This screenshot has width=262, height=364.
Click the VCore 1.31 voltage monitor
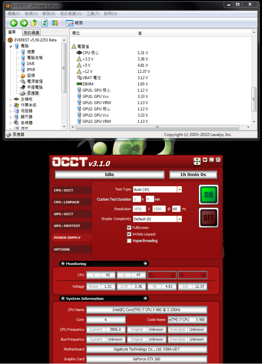pyautogui.click(x=101, y=287)
